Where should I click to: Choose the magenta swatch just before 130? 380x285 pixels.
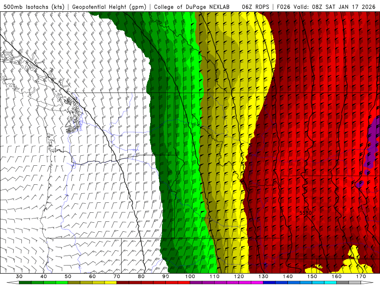pos(257,283)
